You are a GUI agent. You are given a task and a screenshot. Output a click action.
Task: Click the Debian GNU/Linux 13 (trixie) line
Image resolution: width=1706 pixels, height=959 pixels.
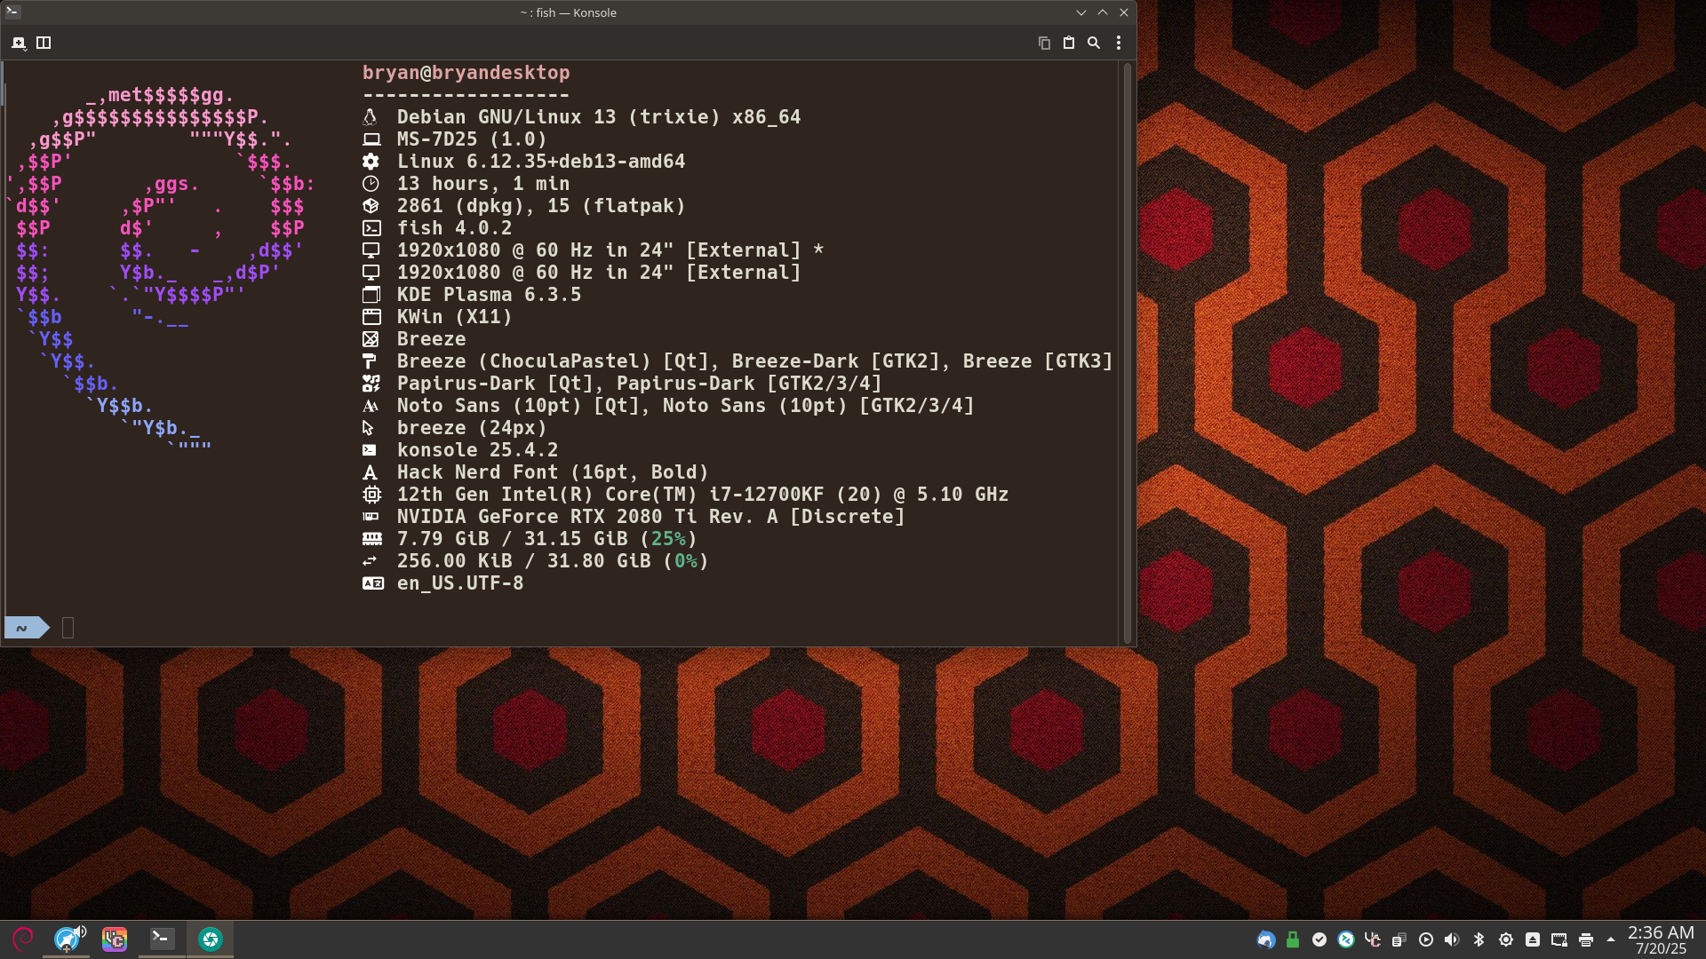pyautogui.click(x=599, y=117)
